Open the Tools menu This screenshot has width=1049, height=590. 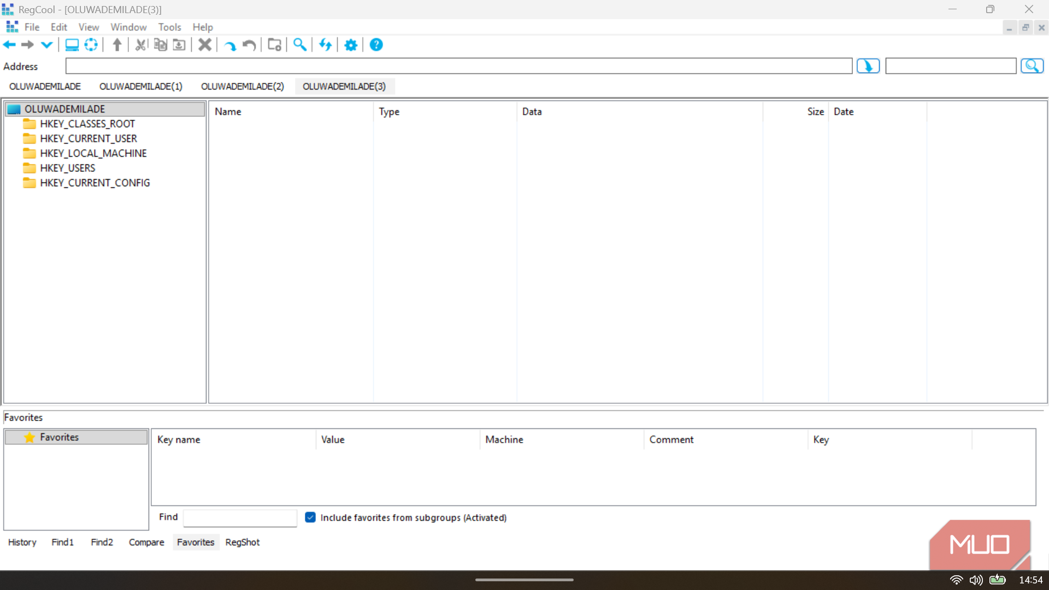pos(169,27)
